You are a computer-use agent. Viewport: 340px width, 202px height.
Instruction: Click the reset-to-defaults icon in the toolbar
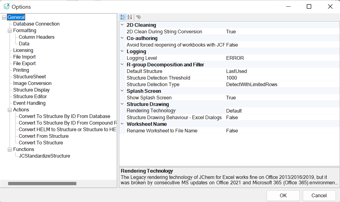pos(138,17)
